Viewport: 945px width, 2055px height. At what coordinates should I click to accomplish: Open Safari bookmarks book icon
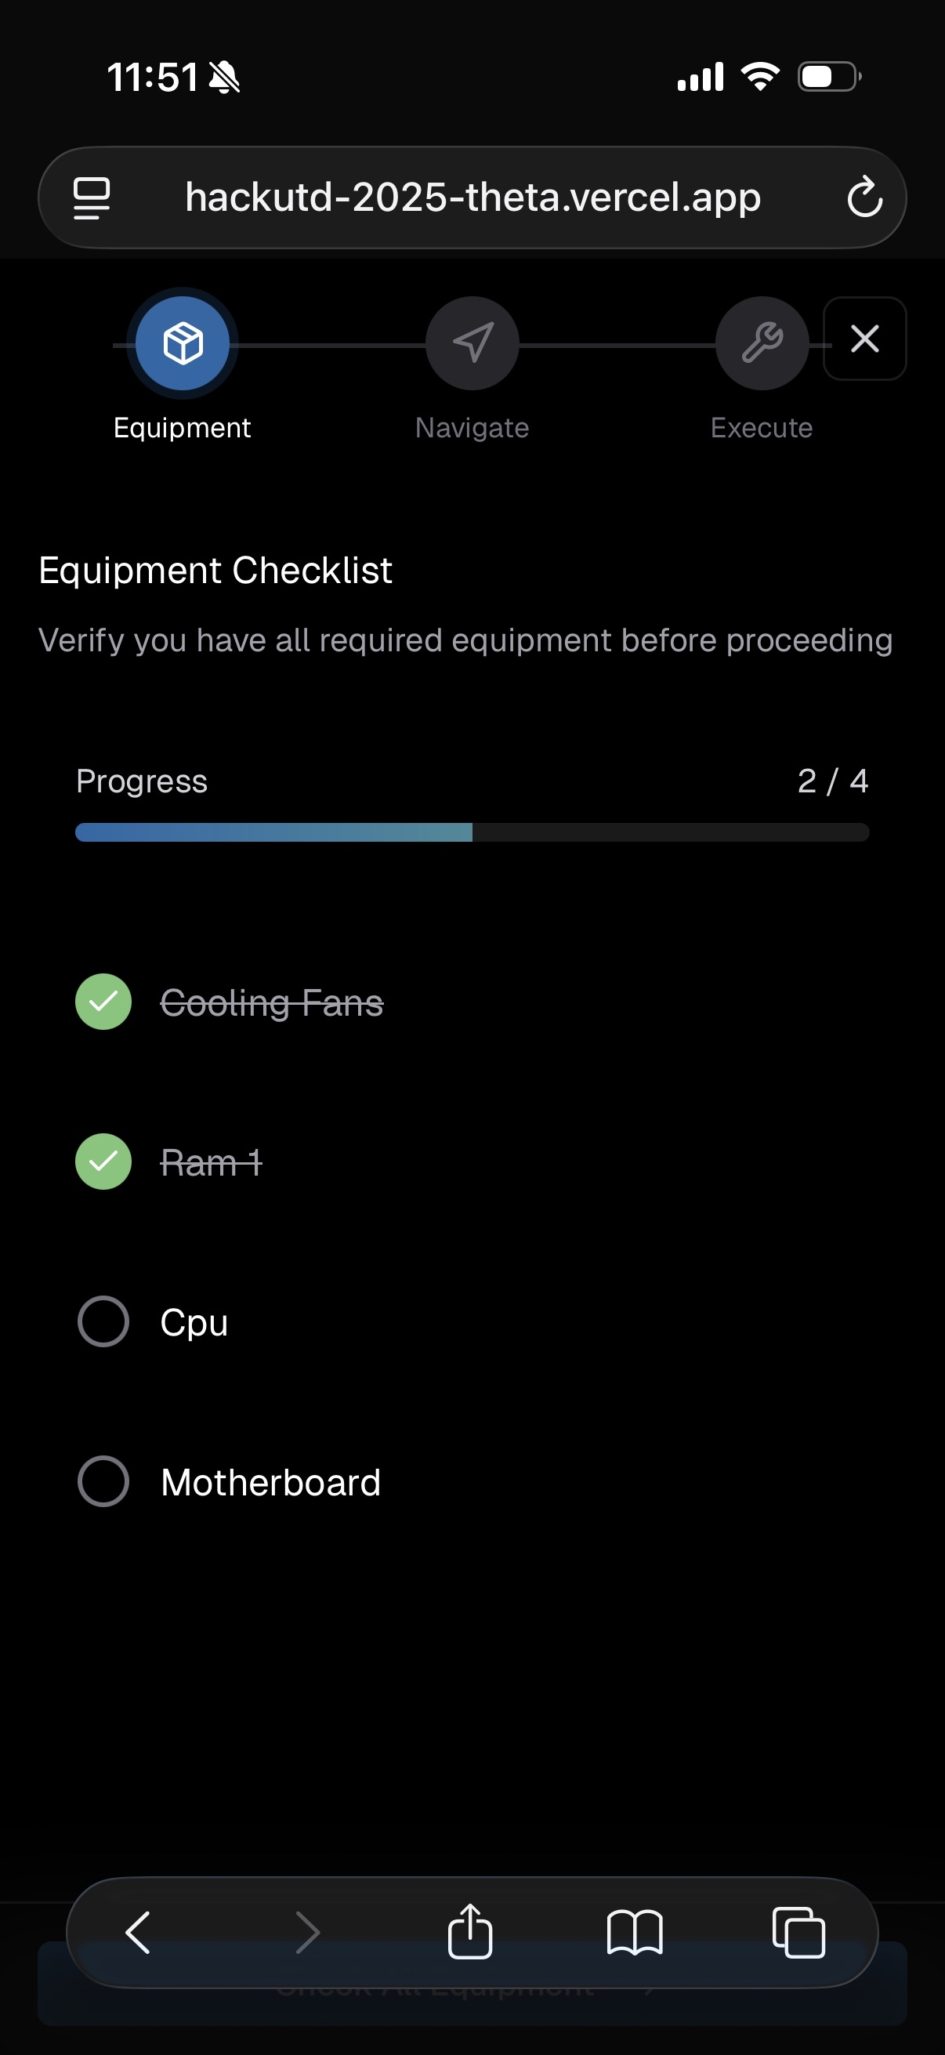point(634,1932)
